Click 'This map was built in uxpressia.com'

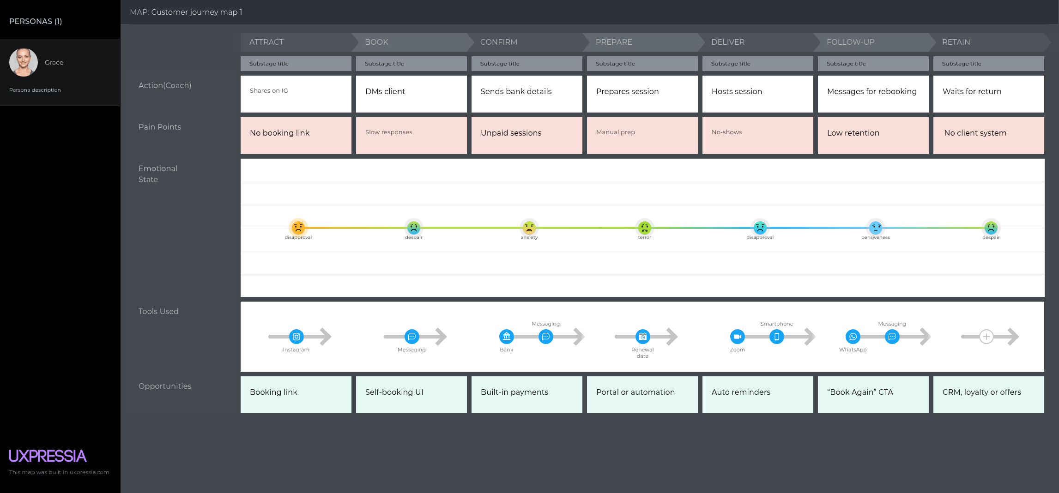coord(59,472)
